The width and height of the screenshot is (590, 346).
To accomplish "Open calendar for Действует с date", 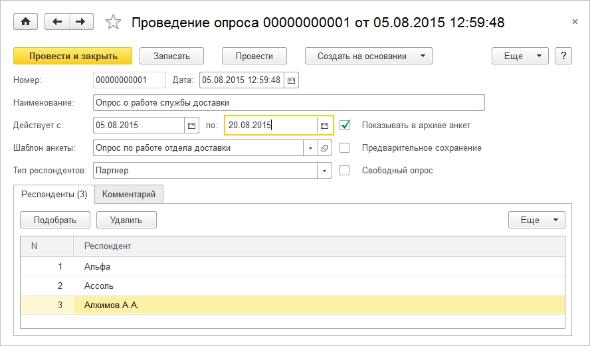I will click(x=191, y=126).
